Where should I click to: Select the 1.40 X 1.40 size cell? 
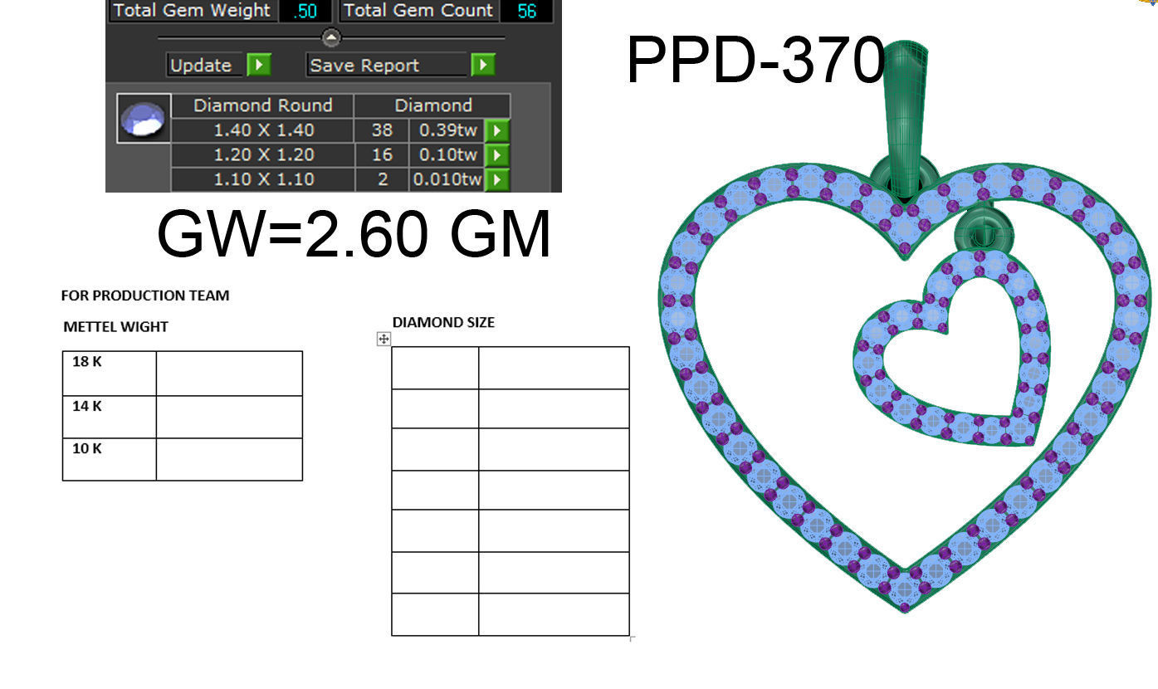263,130
